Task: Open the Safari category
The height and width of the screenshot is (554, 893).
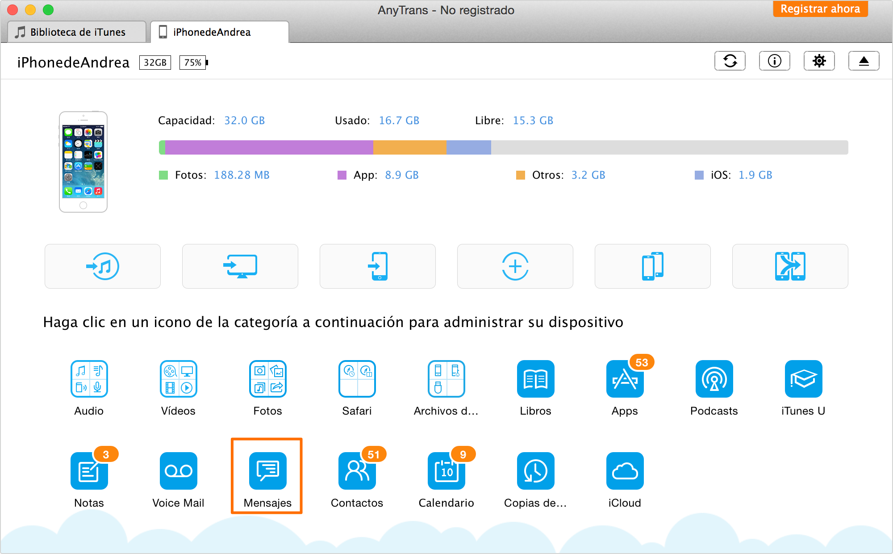Action: (357, 379)
